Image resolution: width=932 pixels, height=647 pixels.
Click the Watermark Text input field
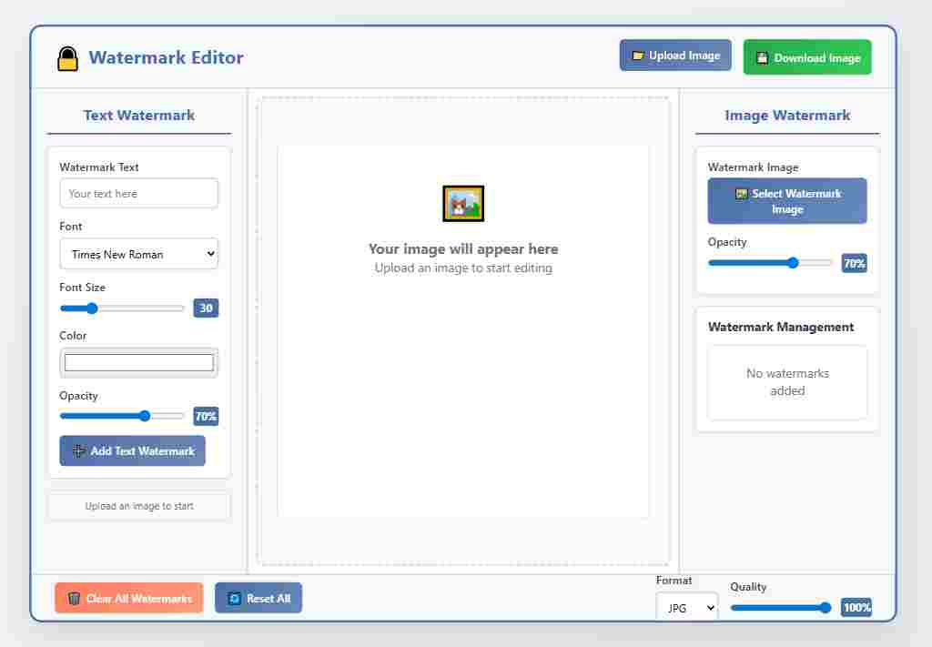point(138,193)
